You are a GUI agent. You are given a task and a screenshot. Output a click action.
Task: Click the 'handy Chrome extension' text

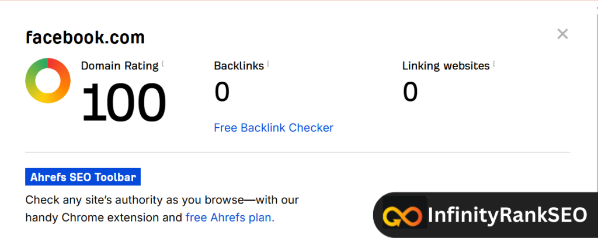[x=95, y=218]
